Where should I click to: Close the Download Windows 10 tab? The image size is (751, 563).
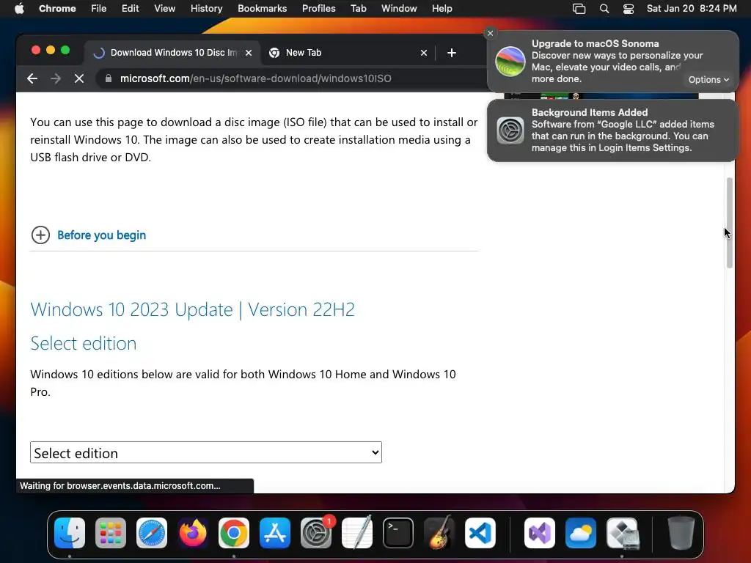point(249,53)
